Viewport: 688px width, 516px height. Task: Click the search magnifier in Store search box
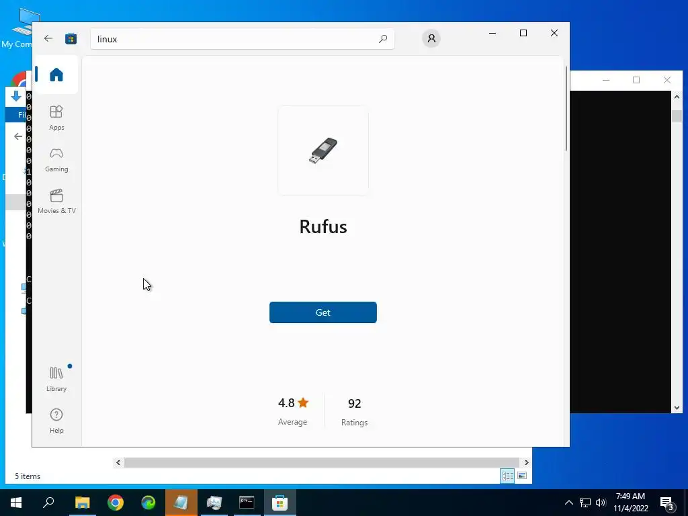382,39
